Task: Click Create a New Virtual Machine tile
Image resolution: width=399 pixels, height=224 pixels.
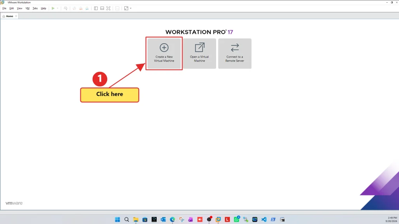Action: 164,54
